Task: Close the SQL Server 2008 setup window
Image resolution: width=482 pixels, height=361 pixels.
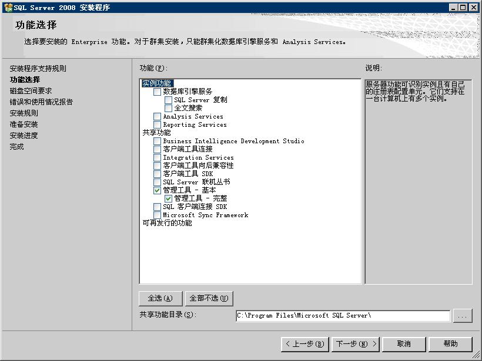Action: tap(474, 8)
